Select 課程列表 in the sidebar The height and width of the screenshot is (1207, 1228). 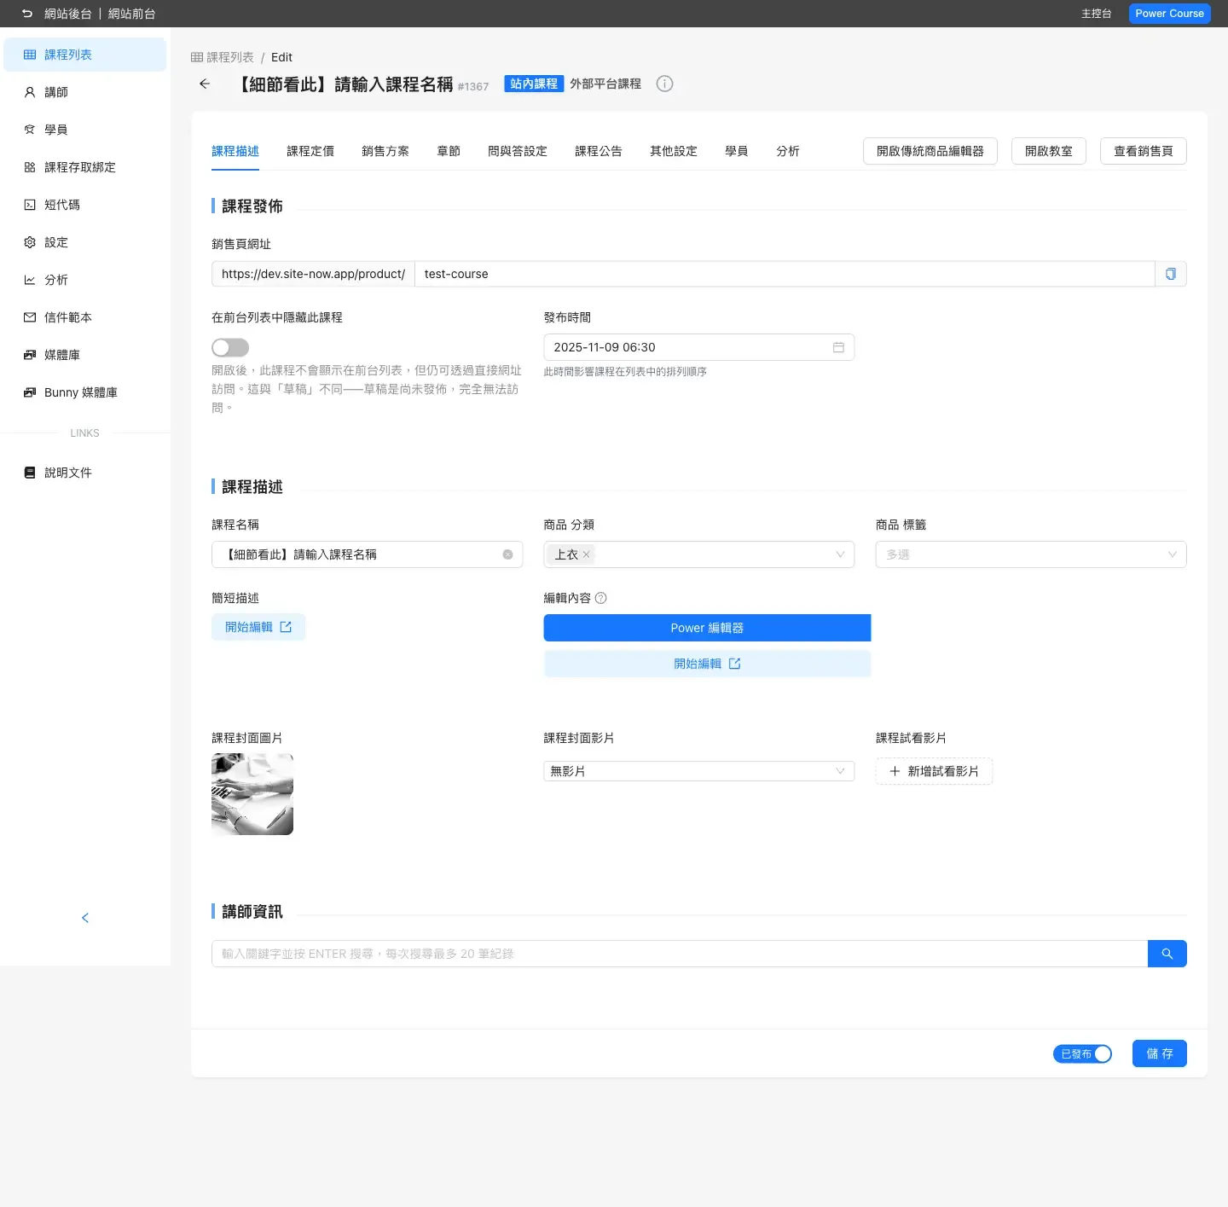click(85, 55)
